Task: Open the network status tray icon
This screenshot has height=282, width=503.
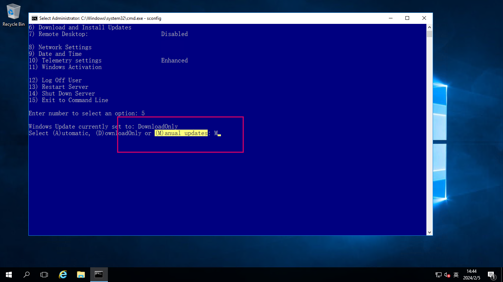Action: pyautogui.click(x=439, y=275)
